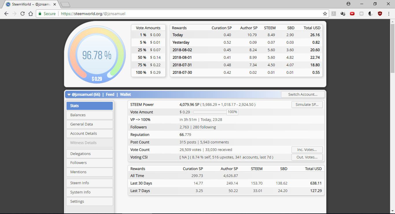
Task: Click the Today rewards row label
Action: point(178,35)
